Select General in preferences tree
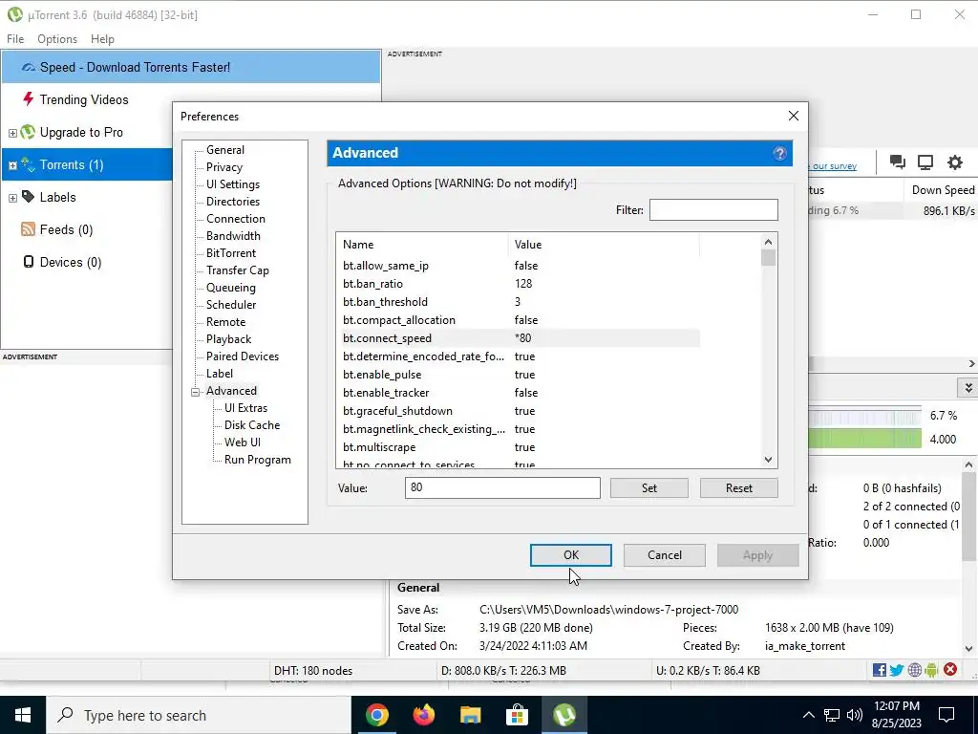 click(225, 150)
